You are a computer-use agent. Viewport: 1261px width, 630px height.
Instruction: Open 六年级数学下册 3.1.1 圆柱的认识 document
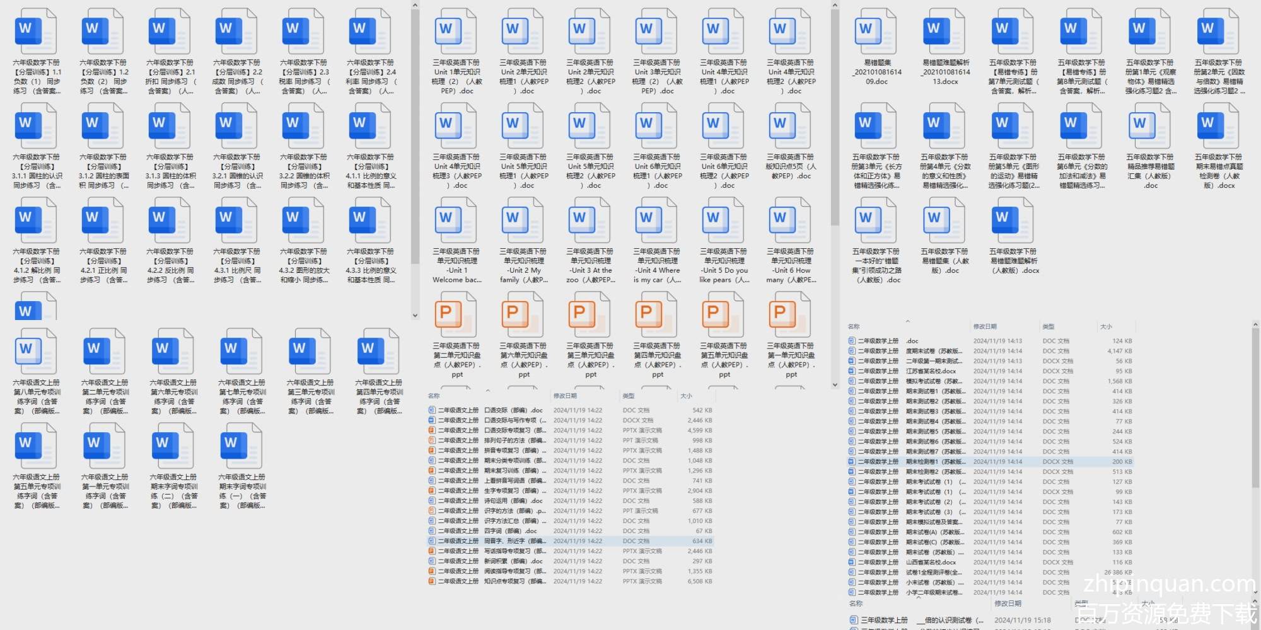(37, 126)
